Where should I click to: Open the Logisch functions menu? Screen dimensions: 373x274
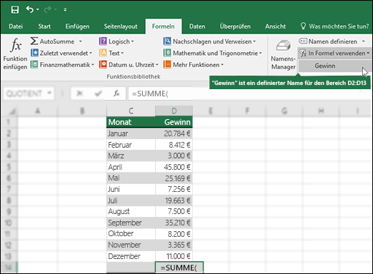tap(116, 41)
